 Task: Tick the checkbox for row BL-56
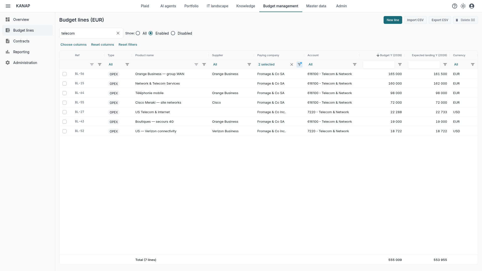[x=65, y=74]
